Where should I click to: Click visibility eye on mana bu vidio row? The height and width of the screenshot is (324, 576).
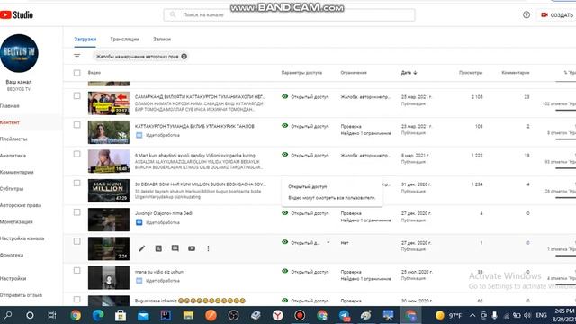coord(284,271)
